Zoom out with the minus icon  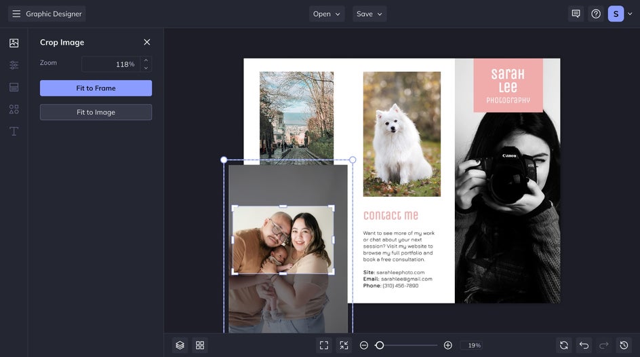pos(364,345)
